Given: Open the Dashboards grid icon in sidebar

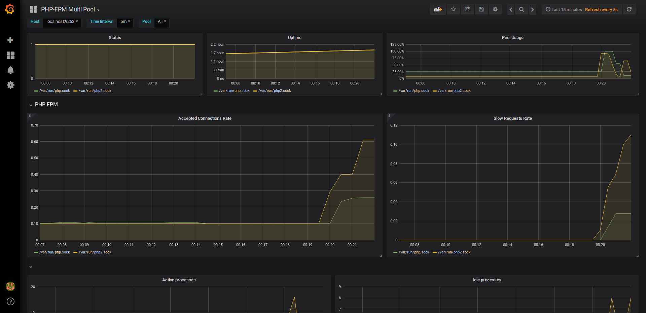Looking at the screenshot, I should [x=10, y=55].
